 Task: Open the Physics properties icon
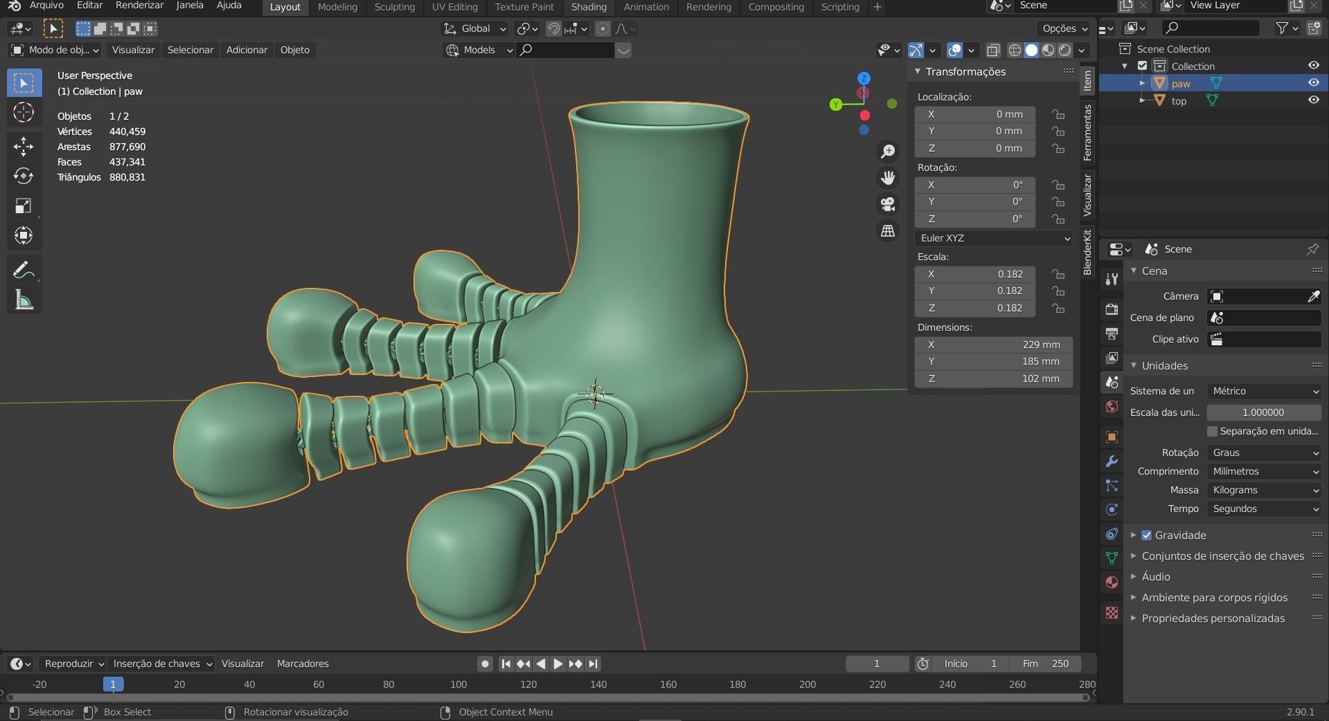(x=1112, y=509)
